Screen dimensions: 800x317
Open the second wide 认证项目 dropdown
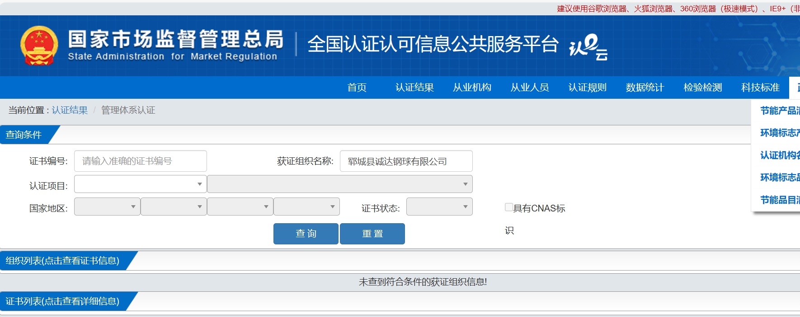[x=340, y=184]
